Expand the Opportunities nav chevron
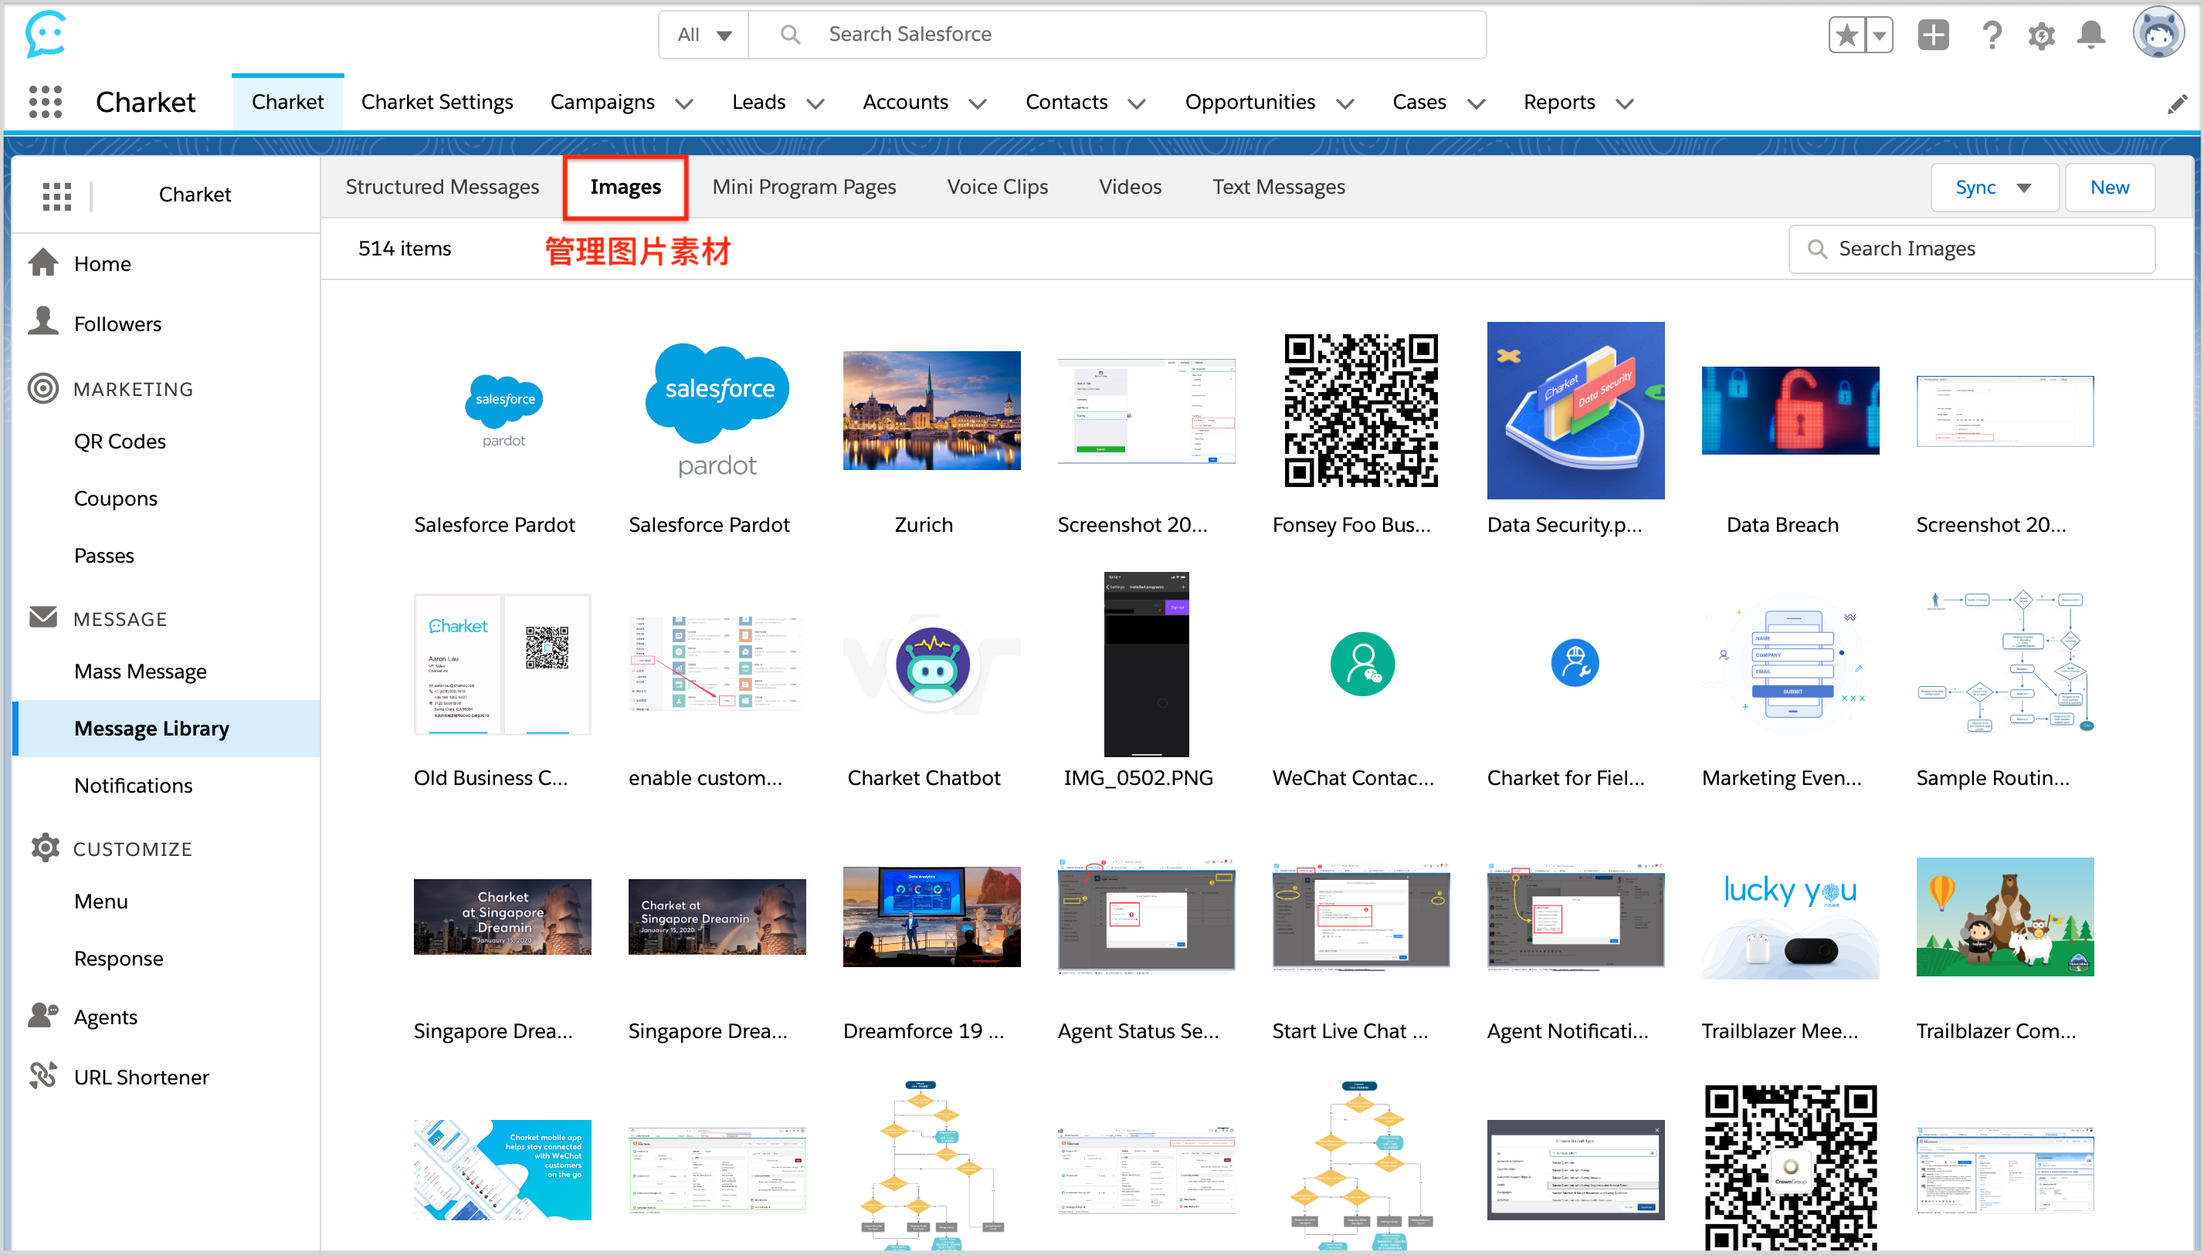The image size is (2204, 1255). (x=1345, y=103)
